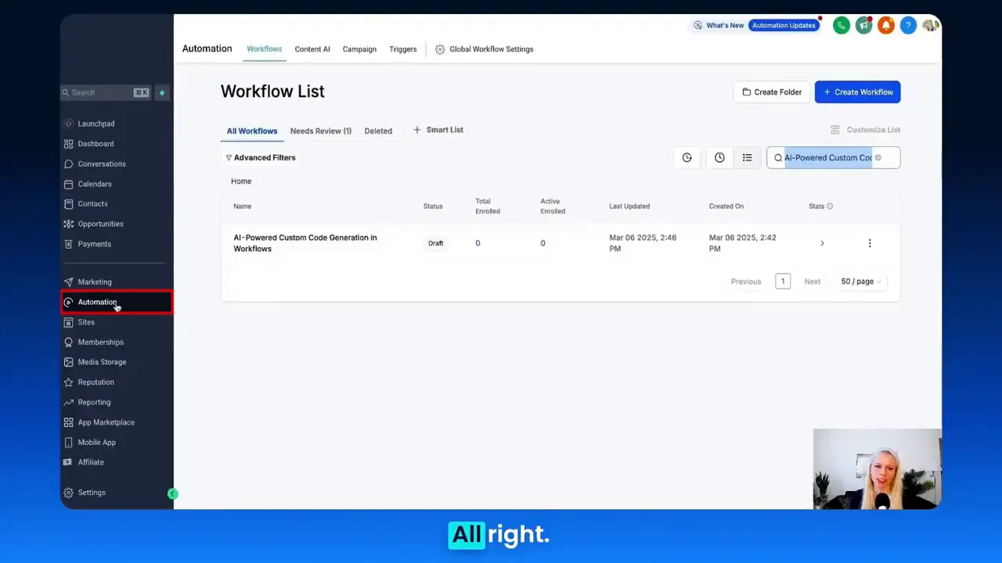Image resolution: width=1002 pixels, height=563 pixels.
Task: Open Global Workflow Settings gear
Action: [x=440, y=49]
